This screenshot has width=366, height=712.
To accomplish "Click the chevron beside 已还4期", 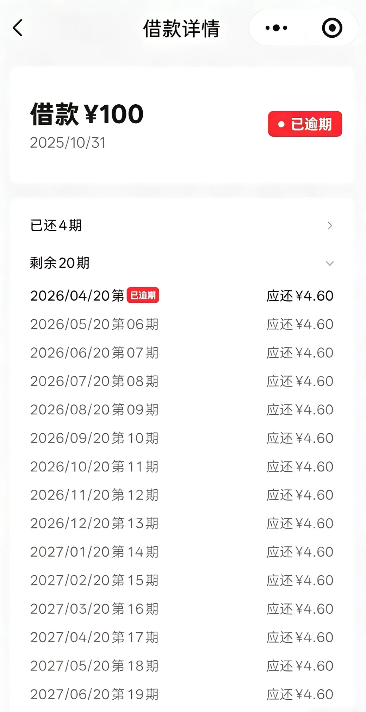I will point(330,225).
